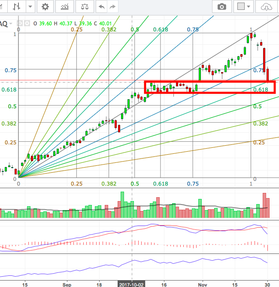
Task: Redo the chart action
Action: tap(112, 7)
